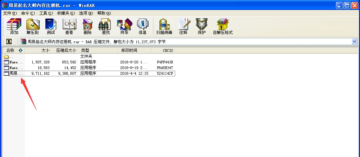The height and width of the screenshot is (157, 360).
Task: Sort files by 大小 column header
Action: click(x=45, y=50)
